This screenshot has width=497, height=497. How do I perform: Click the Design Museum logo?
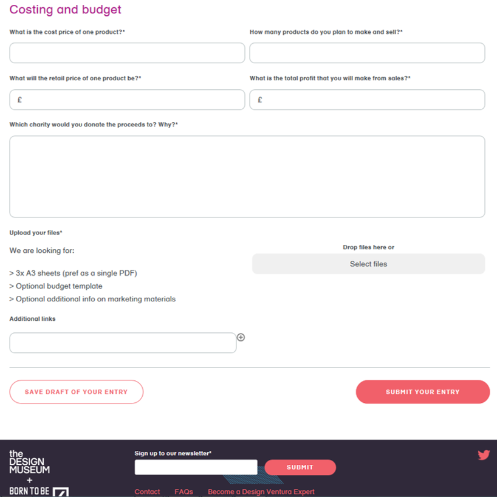29,462
